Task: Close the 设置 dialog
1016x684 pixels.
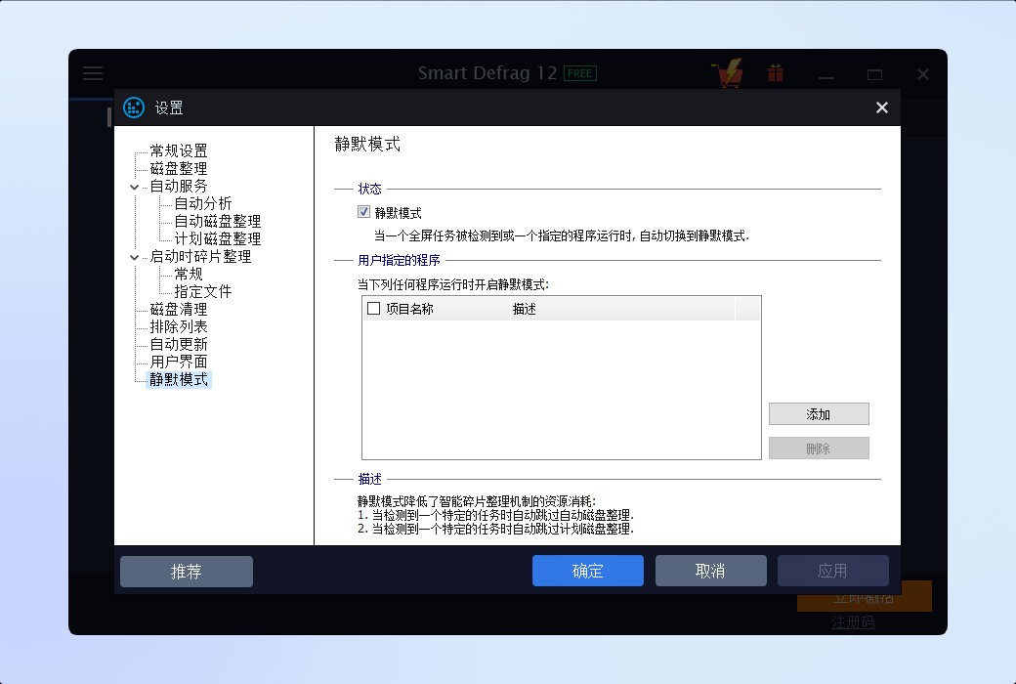Action: click(882, 107)
